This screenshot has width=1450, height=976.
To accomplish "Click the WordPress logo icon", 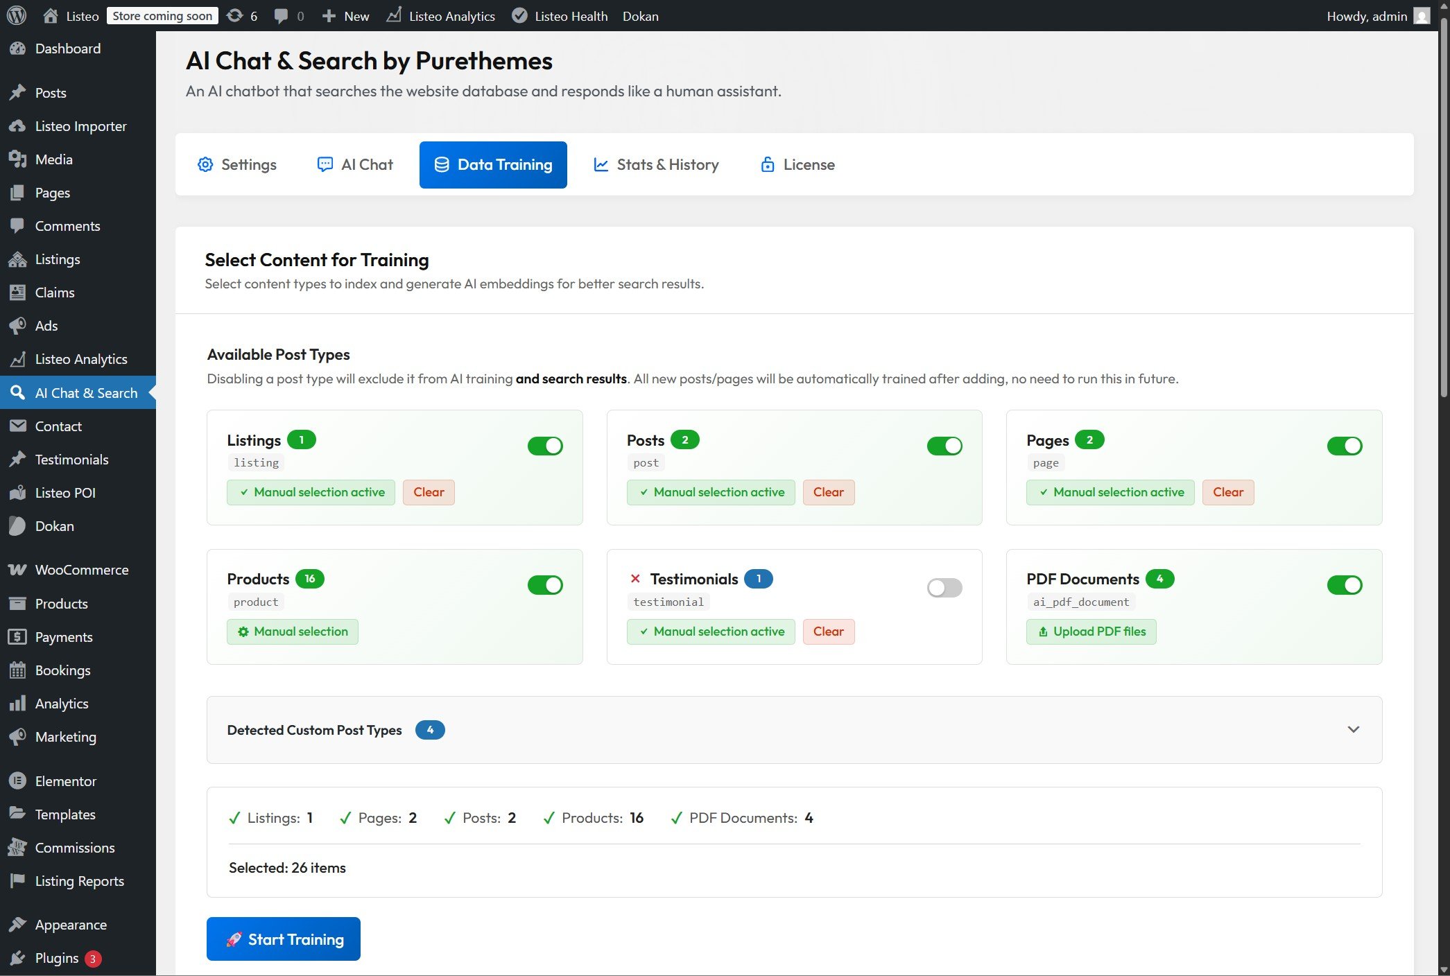I will coord(17,15).
